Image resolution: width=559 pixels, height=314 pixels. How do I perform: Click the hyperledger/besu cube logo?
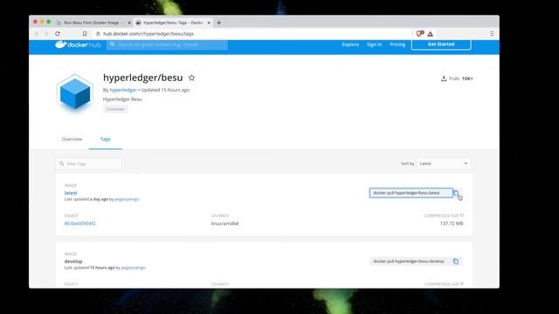75,93
